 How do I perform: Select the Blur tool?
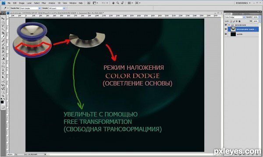coord(3,62)
